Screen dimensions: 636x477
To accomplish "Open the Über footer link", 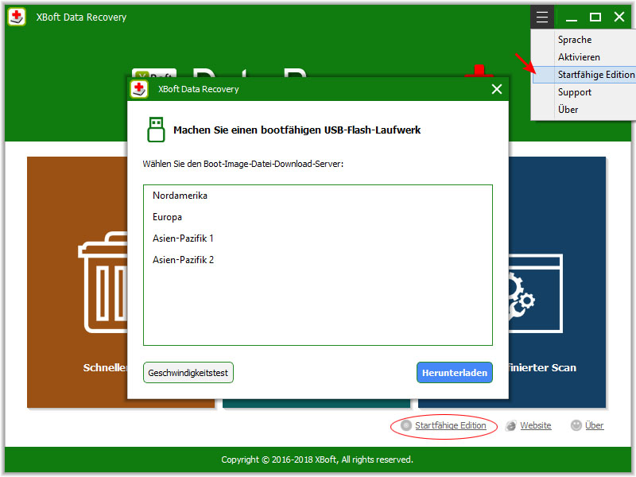I will [594, 425].
